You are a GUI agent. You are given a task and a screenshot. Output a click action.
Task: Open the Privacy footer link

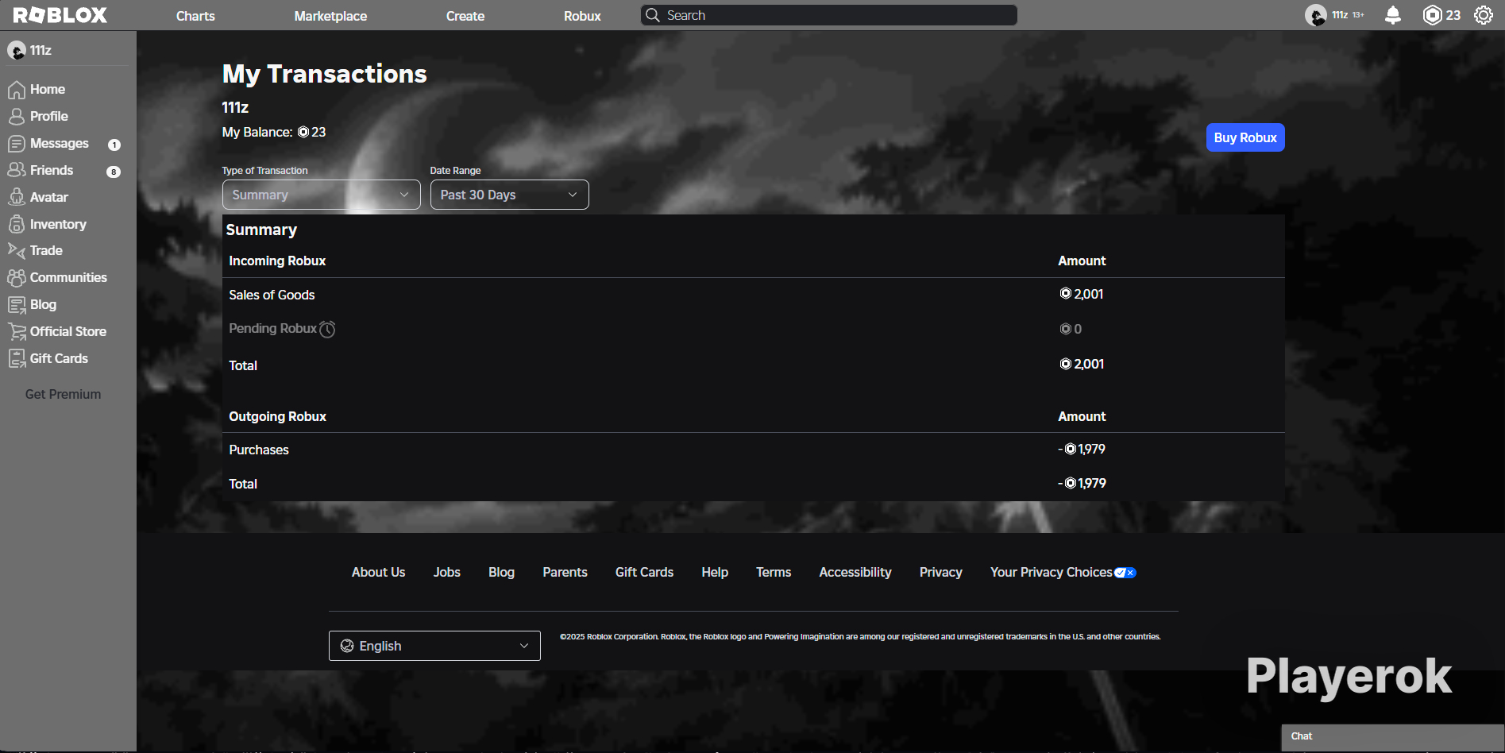941,572
